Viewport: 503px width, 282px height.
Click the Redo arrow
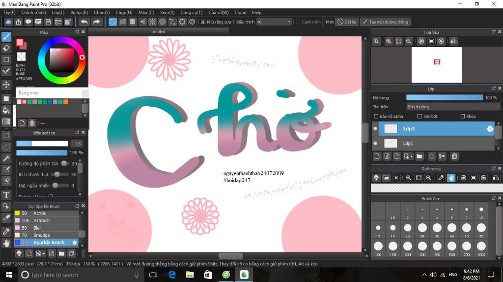coord(96,22)
